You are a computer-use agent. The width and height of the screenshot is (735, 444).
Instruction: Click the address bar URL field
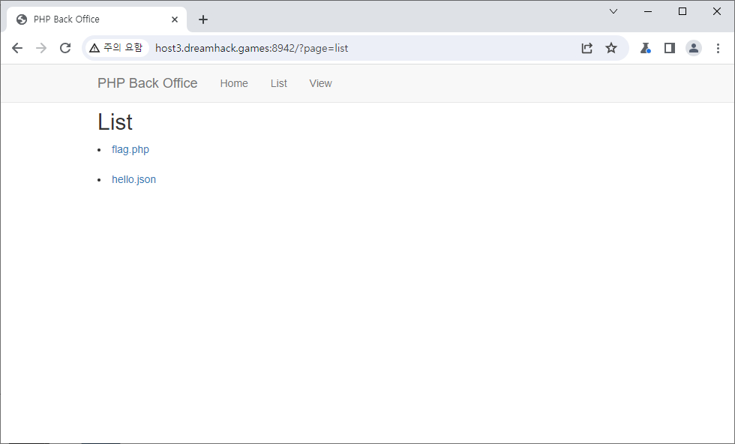click(360, 48)
